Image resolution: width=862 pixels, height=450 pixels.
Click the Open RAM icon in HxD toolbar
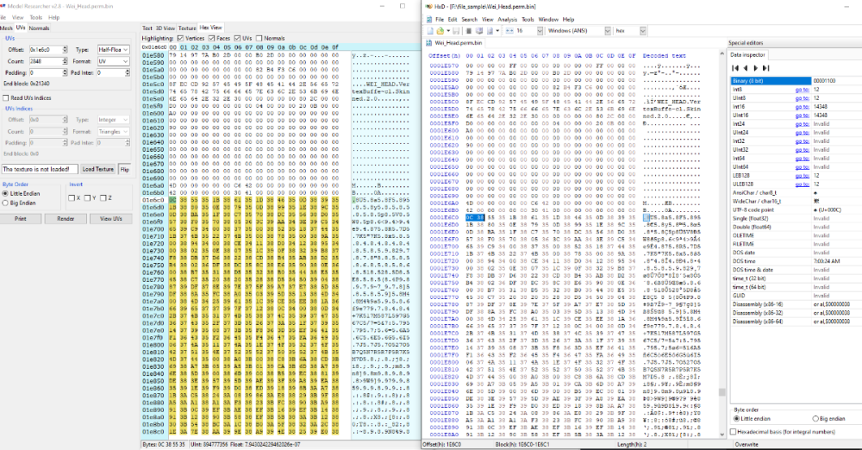pos(469,31)
